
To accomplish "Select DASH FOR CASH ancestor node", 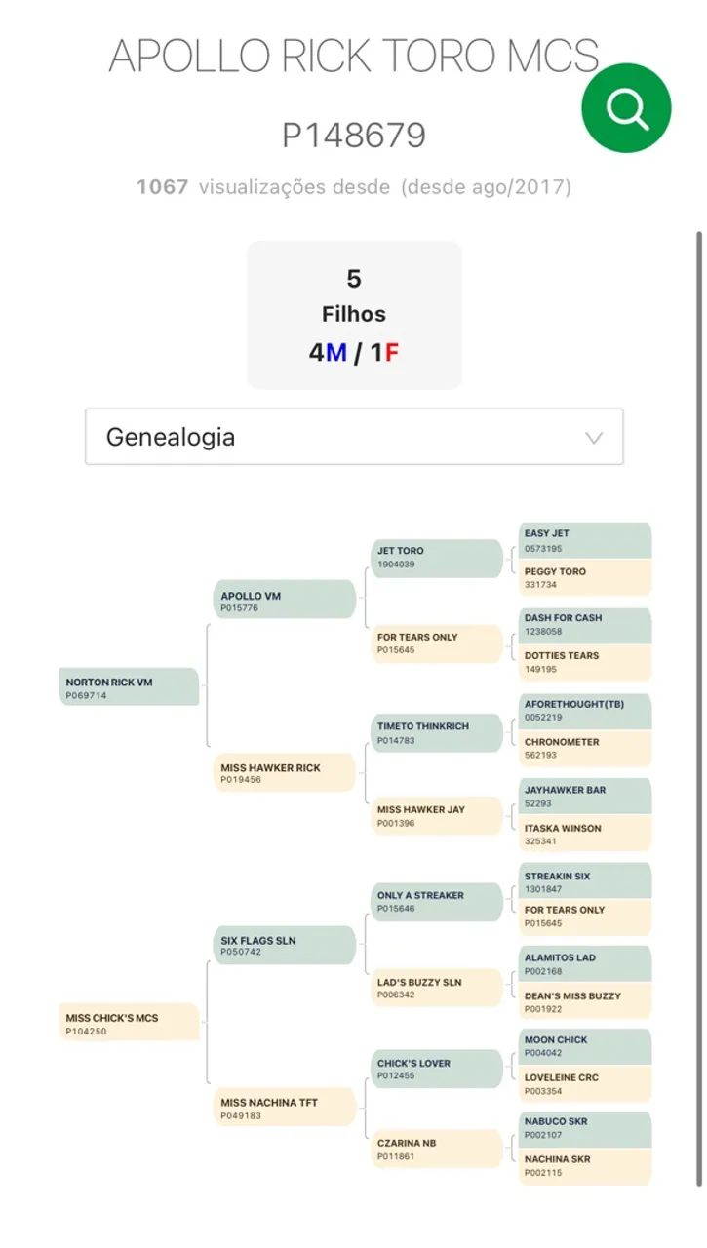I will (585, 624).
